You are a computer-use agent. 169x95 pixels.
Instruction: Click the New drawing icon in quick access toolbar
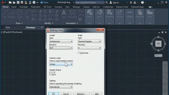(x=10, y=2)
